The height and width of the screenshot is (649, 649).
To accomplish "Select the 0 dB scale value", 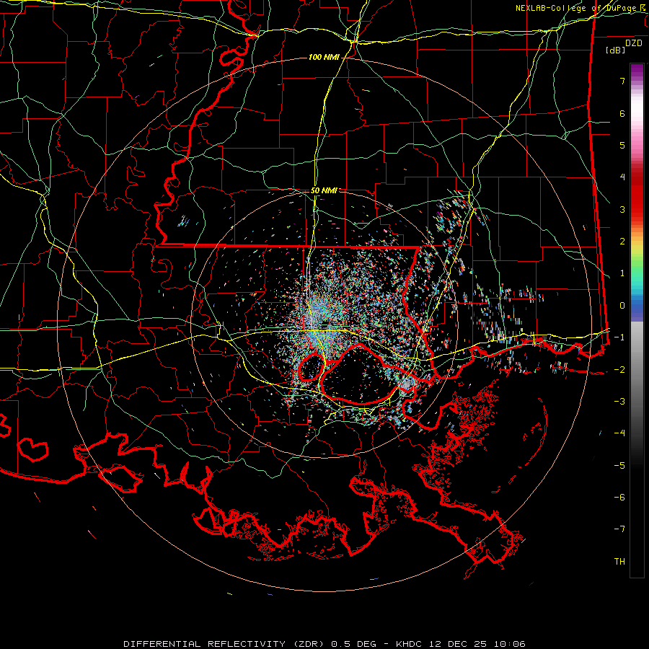I will pos(622,306).
